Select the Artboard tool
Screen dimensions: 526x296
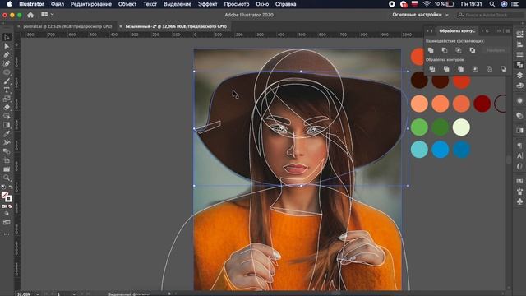point(7,160)
